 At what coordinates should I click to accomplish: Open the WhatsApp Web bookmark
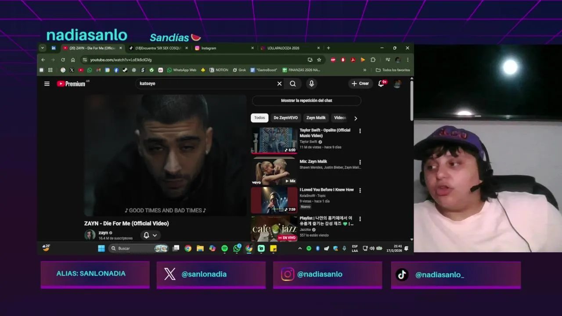coord(181,70)
